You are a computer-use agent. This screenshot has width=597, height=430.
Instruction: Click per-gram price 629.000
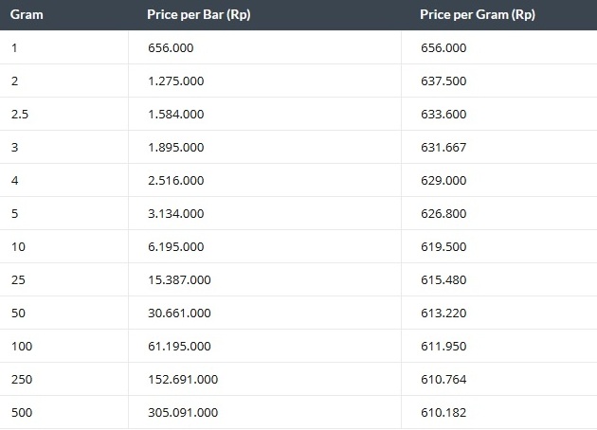tap(443, 180)
